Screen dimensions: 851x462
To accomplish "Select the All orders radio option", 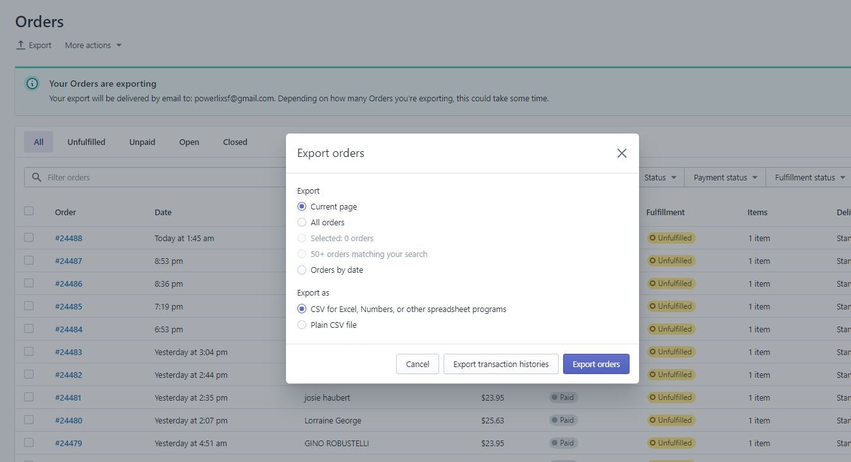I will pos(302,222).
